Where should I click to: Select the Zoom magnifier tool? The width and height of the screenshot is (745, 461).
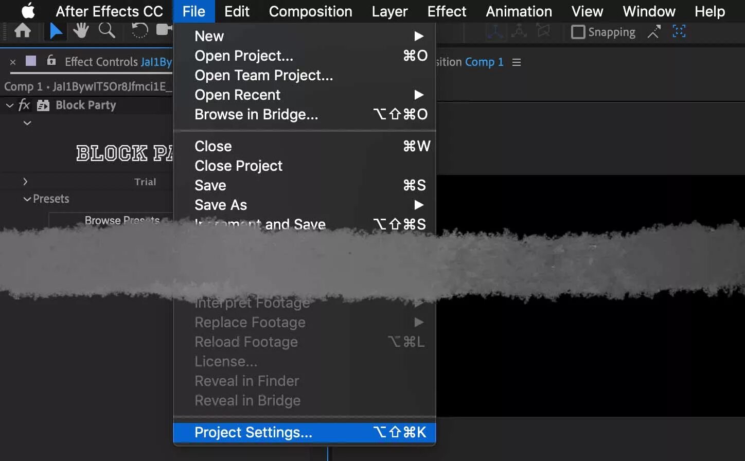coord(107,31)
